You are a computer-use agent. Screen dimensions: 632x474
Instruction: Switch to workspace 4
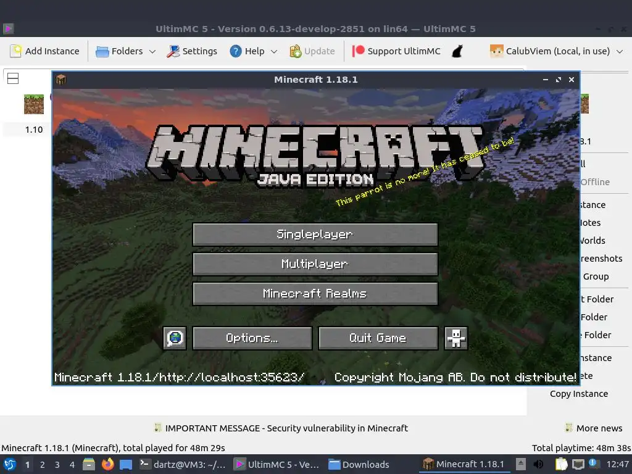coord(72,465)
